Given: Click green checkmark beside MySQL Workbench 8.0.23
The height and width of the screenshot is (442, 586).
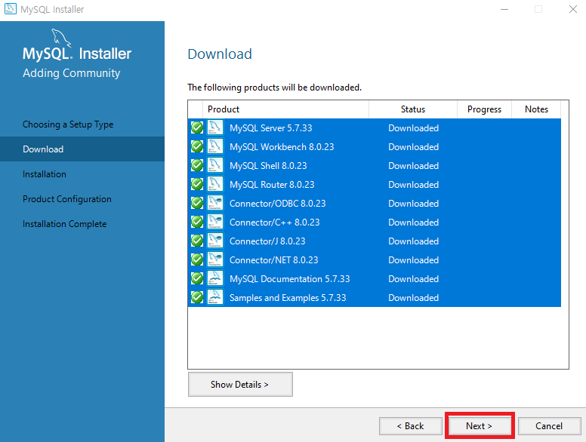Looking at the screenshot, I should click(x=197, y=146).
